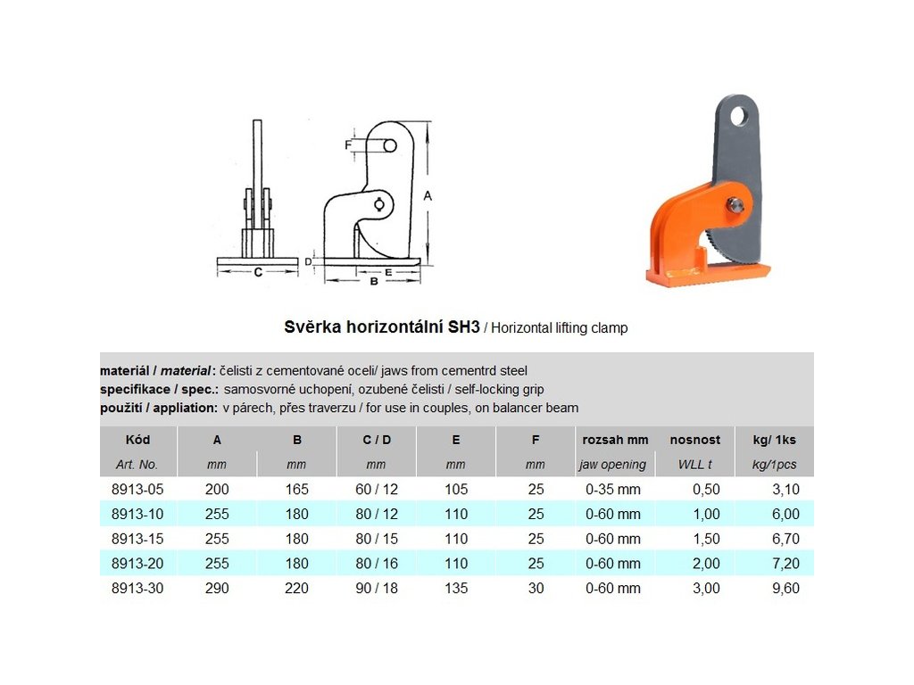Click the 'specifikace / spec.' description line
The width and height of the screenshot is (914, 685).
[x=321, y=389]
